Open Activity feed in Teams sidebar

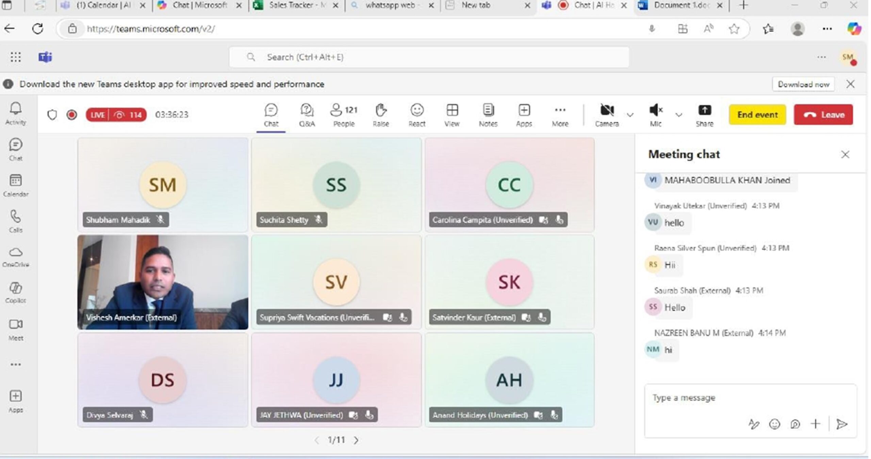[x=16, y=114]
